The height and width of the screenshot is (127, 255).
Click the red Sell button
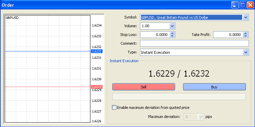tap(143, 87)
